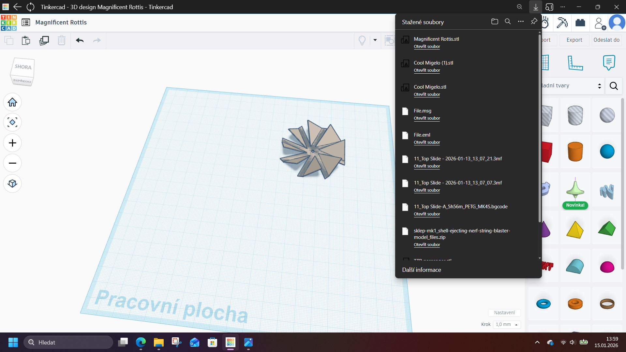Click the Paste tool in the toolbar
Image resolution: width=626 pixels, height=352 pixels.
(26, 40)
